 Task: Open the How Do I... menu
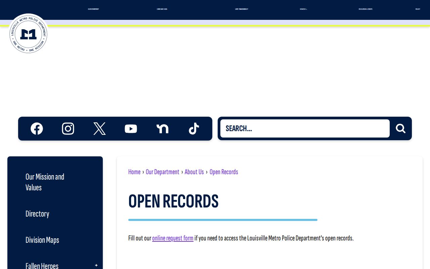click(304, 9)
